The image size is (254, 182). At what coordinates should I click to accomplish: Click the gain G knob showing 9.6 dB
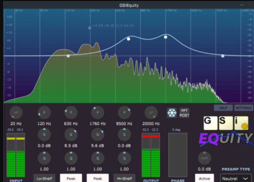coord(98,135)
